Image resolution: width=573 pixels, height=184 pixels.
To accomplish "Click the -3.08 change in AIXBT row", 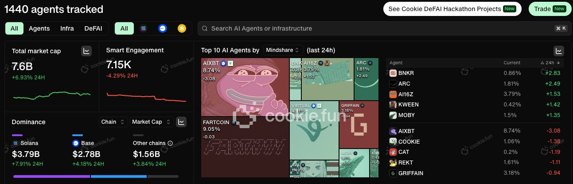I will click(553, 131).
